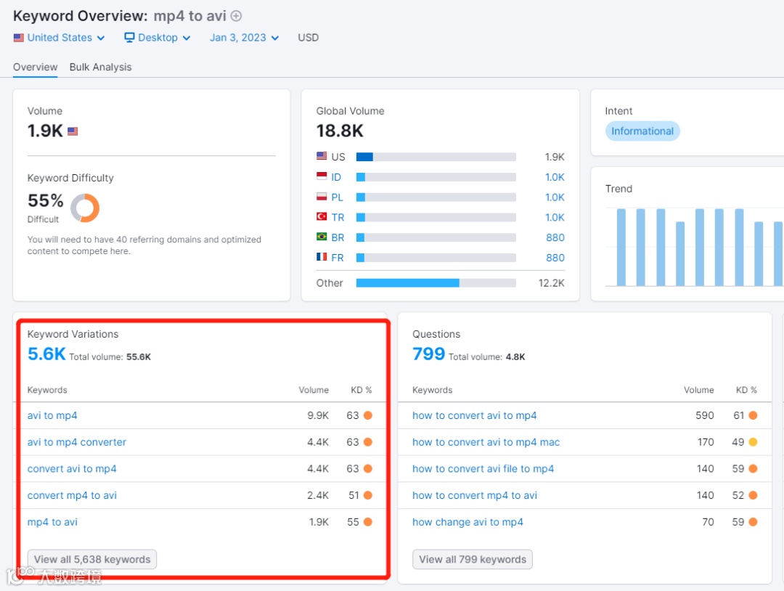Click the Brazil flag icon in Global Volume
784x591 pixels.
(x=322, y=237)
